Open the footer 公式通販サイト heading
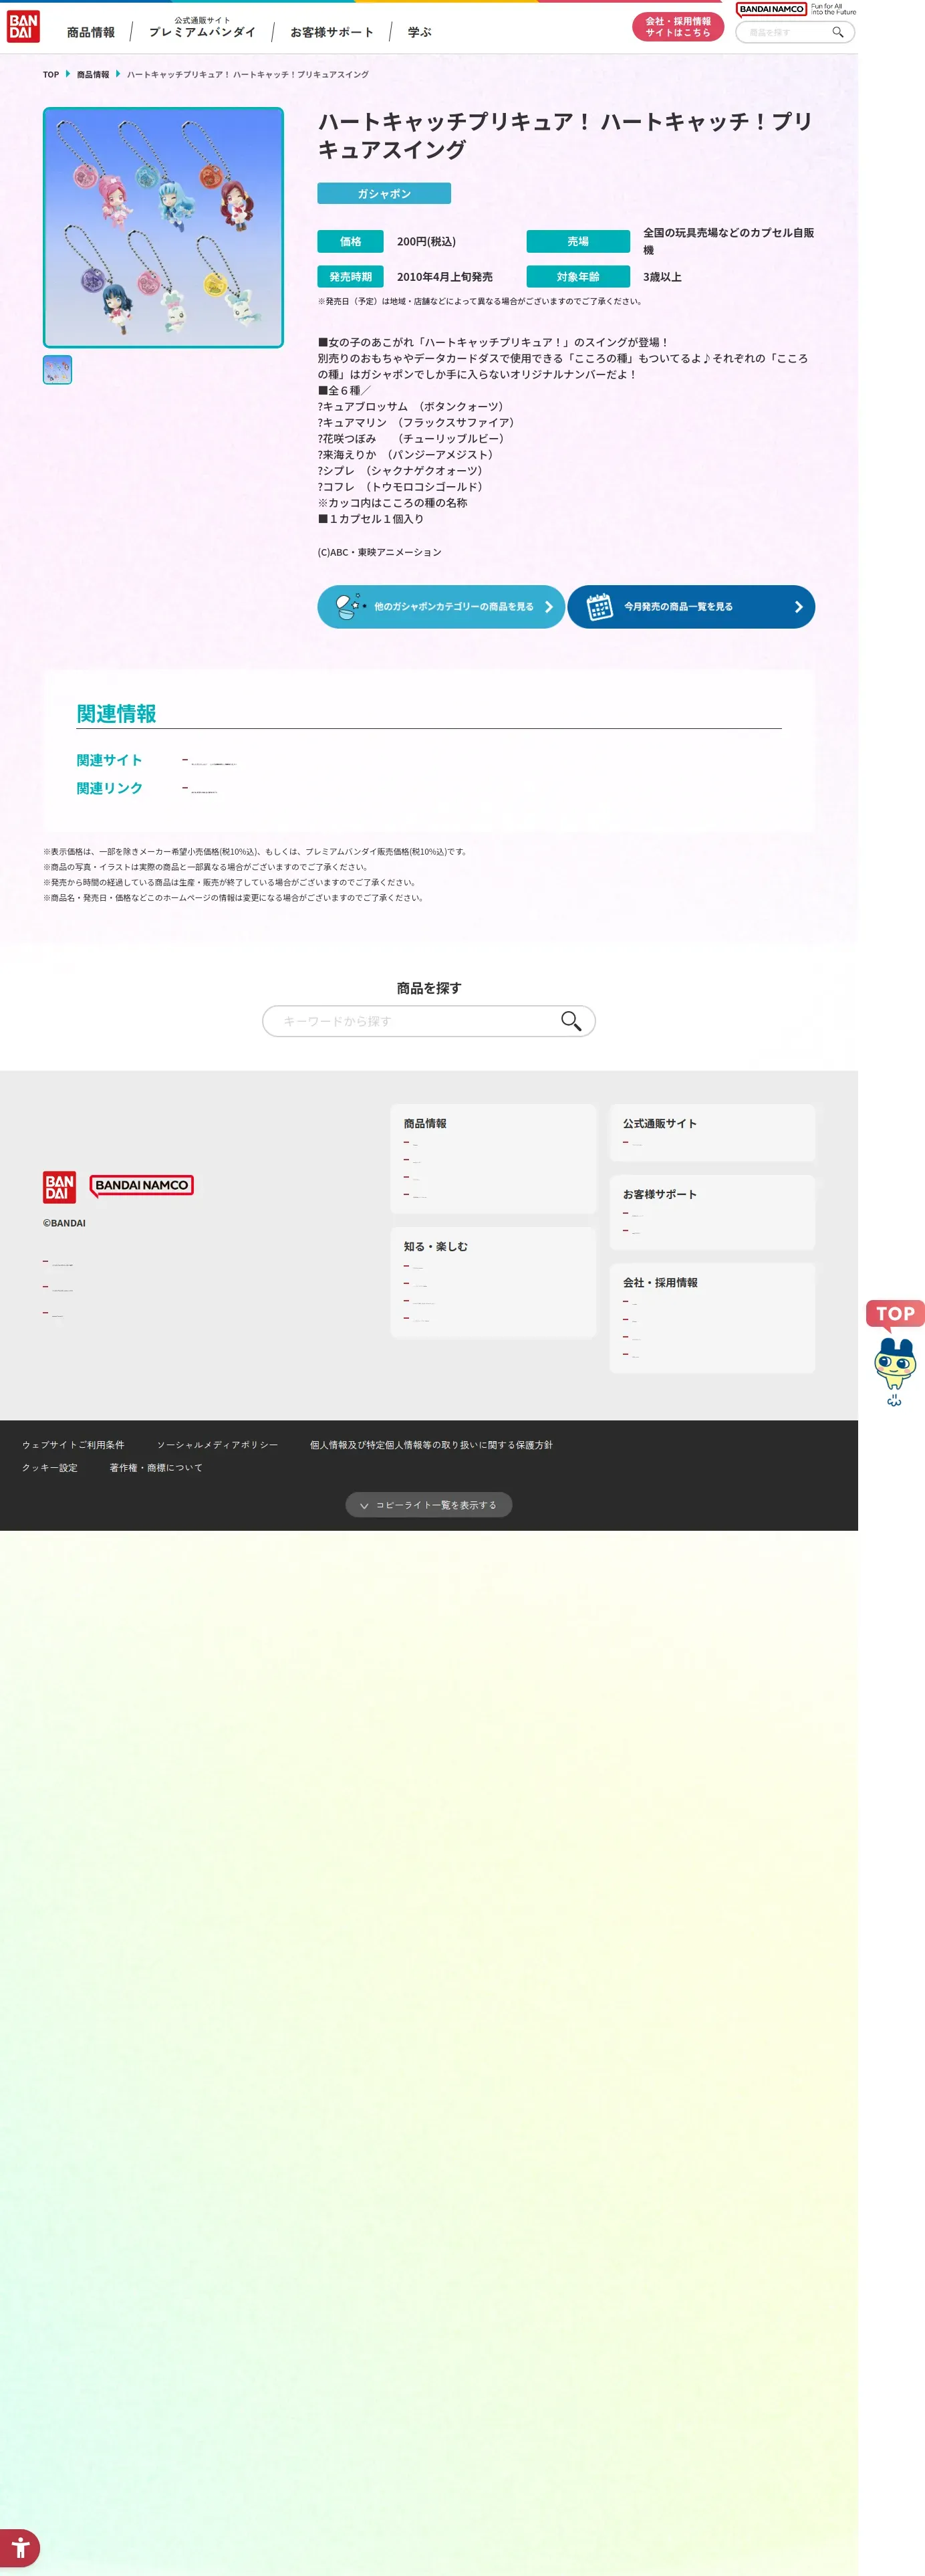This screenshot has height=2576, width=925. point(660,1124)
